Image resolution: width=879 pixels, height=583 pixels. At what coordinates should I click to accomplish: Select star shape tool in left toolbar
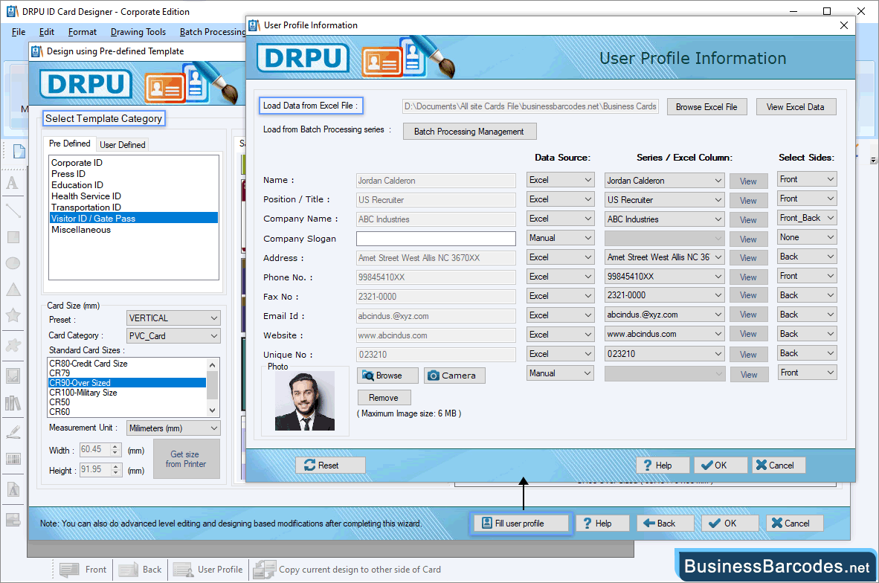13,315
